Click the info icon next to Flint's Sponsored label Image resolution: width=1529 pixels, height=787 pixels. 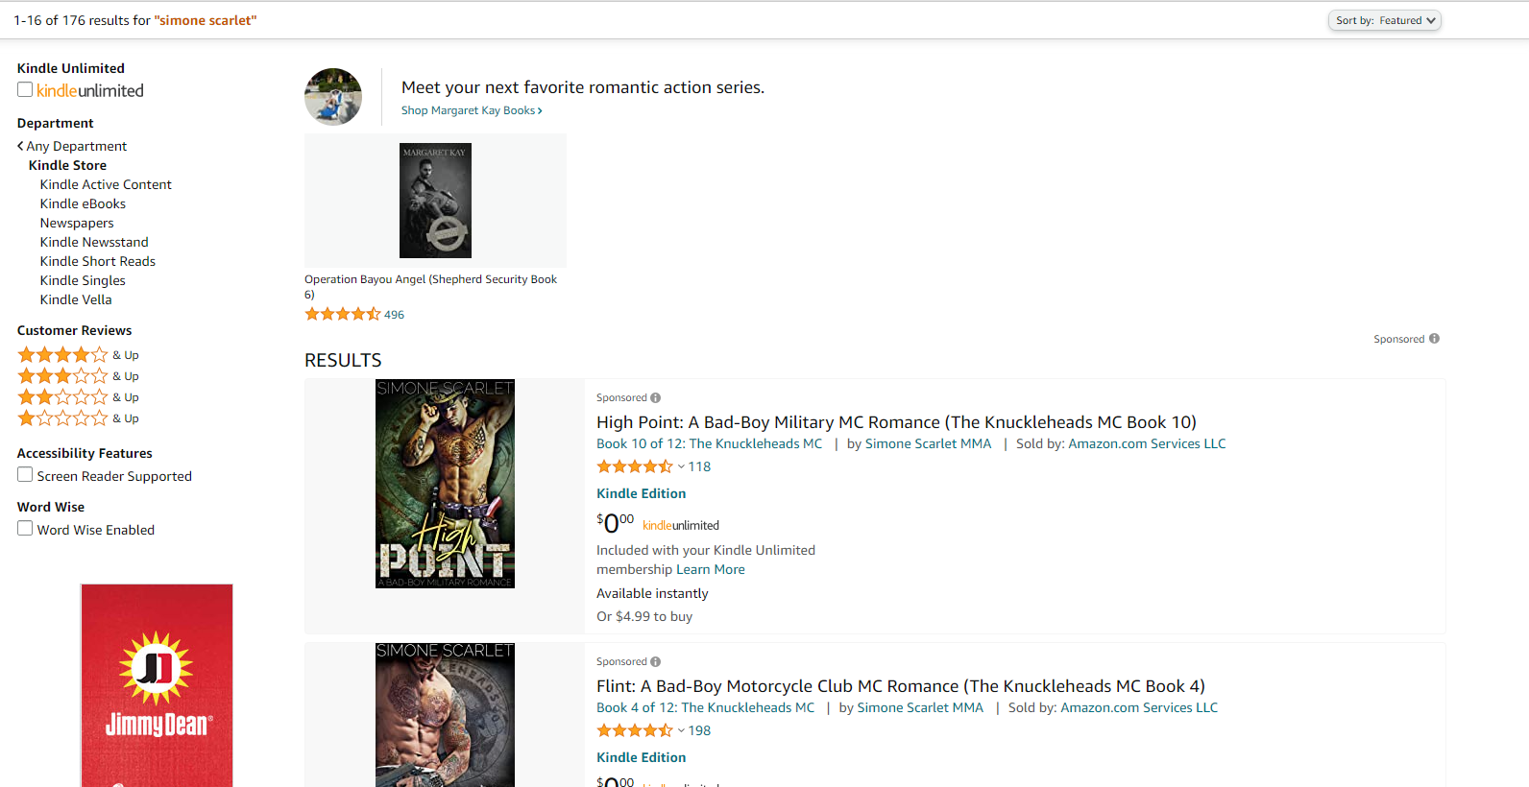click(655, 661)
